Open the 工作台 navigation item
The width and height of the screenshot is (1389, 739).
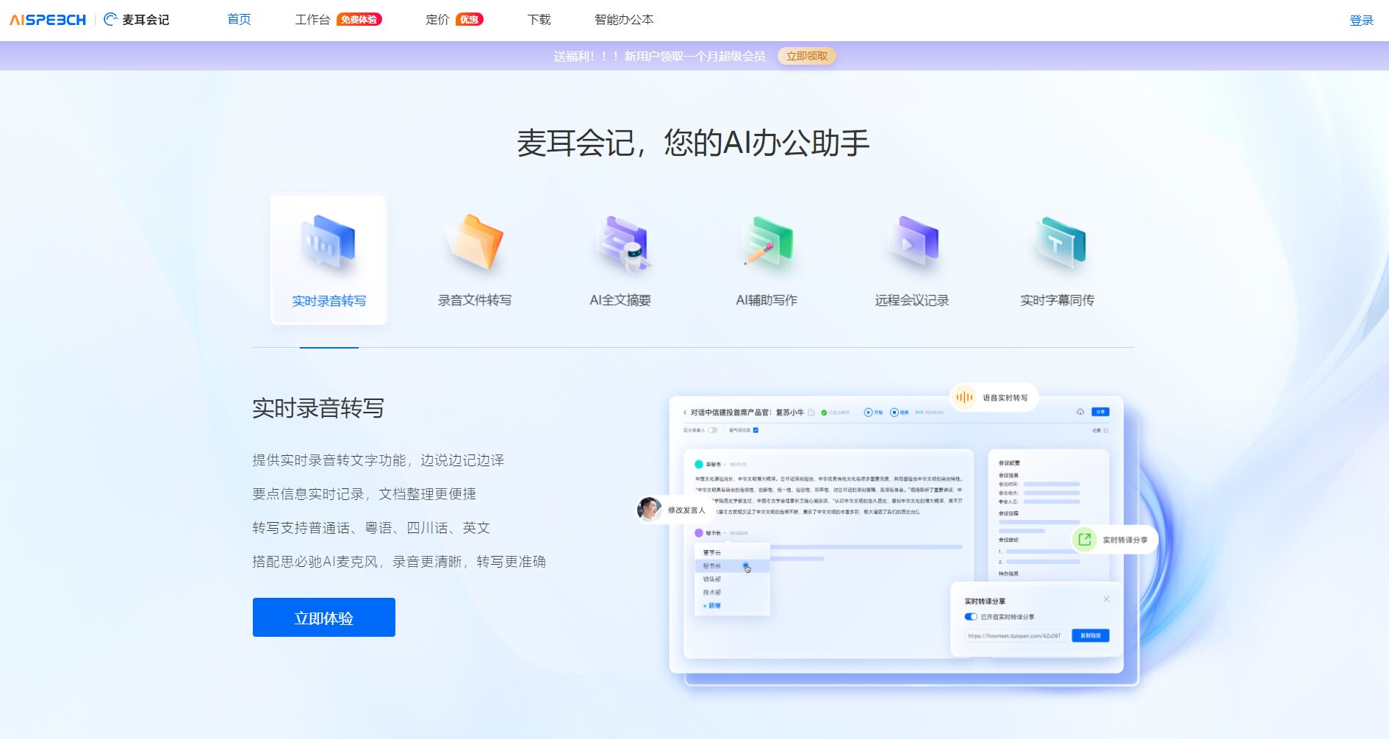coord(312,20)
